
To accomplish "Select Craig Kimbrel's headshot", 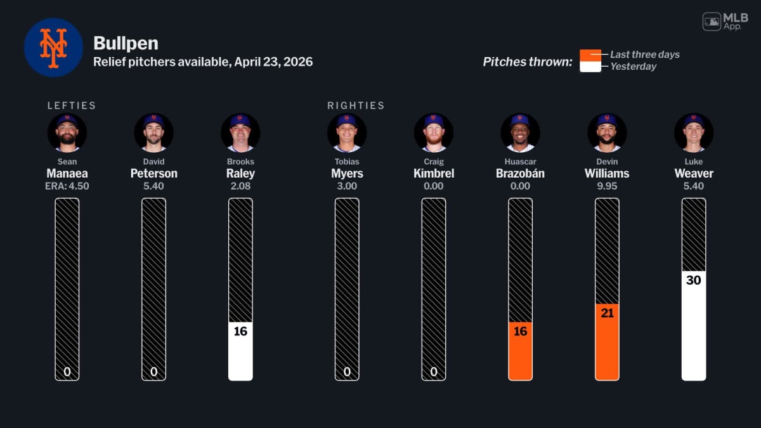I will coord(434,133).
